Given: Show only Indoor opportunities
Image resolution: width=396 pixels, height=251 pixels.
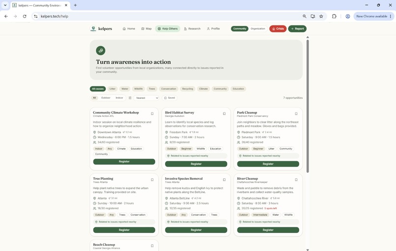Looking at the screenshot, I should pyautogui.click(x=119, y=98).
